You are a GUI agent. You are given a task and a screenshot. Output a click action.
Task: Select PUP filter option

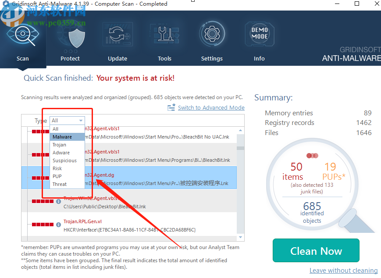68,176
